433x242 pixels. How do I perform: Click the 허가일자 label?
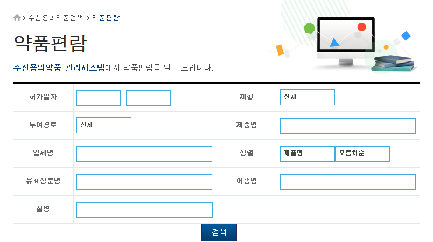43,96
